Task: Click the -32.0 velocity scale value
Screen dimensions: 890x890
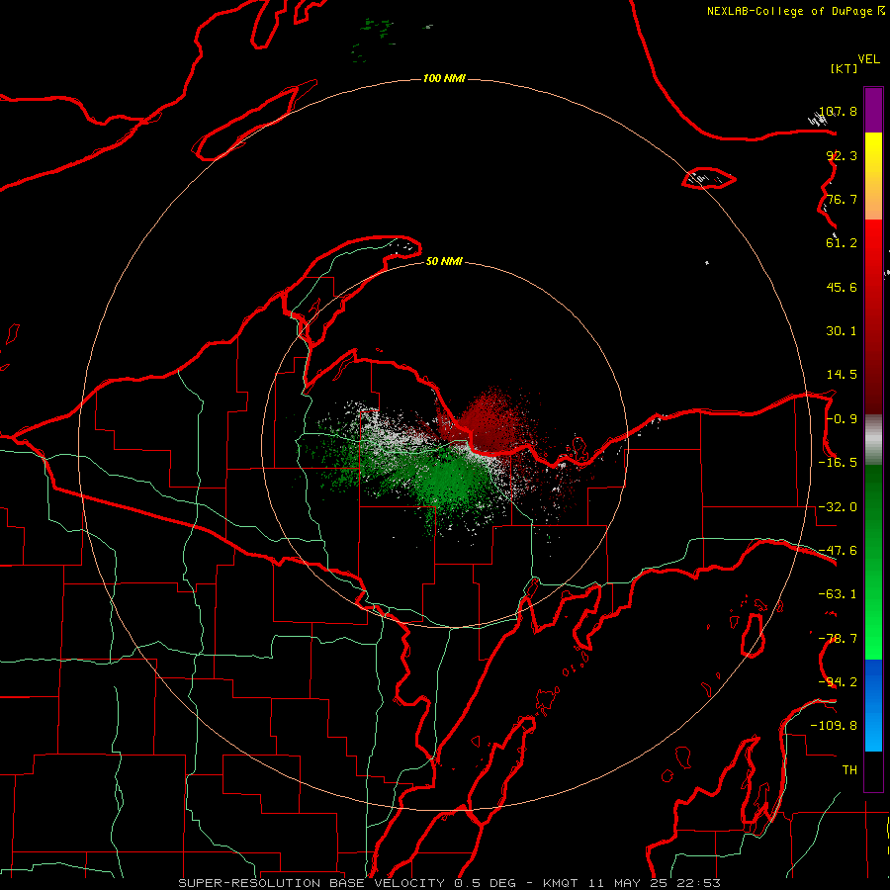Action: [838, 507]
